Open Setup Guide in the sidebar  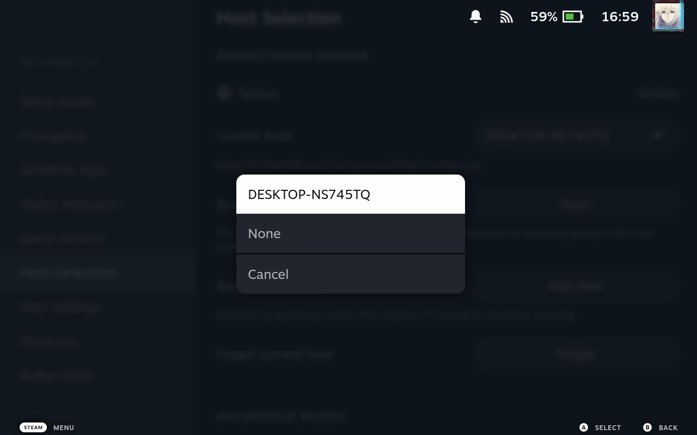(x=57, y=102)
